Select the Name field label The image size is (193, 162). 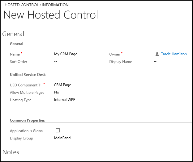point(15,54)
